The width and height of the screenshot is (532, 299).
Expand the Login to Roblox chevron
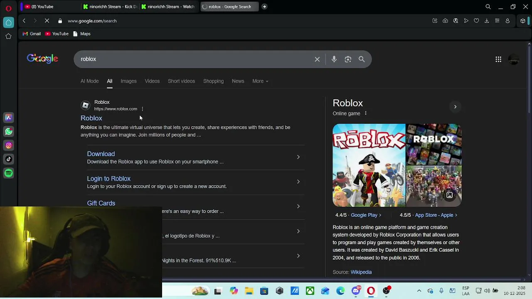(x=298, y=181)
